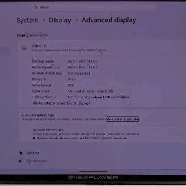The height and width of the screenshot is (186, 186).
Task: Click the Advanced display heading
Action: coord(109,20)
